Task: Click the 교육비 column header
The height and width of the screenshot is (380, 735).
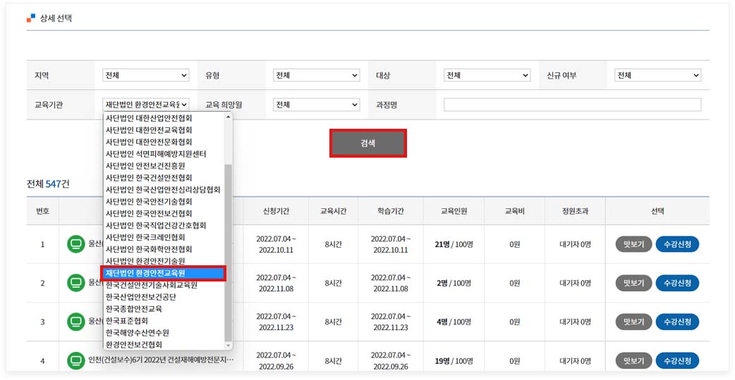Action: [x=514, y=211]
